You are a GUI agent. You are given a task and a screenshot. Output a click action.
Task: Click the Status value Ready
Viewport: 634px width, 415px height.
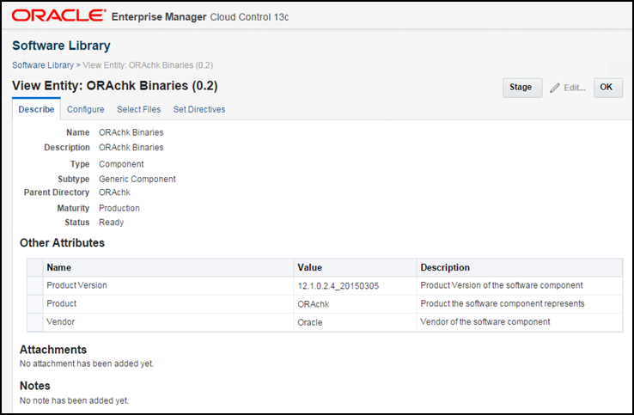pos(111,223)
